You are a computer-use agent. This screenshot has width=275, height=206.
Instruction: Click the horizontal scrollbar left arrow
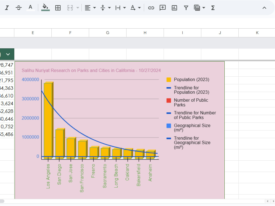coord(268,201)
